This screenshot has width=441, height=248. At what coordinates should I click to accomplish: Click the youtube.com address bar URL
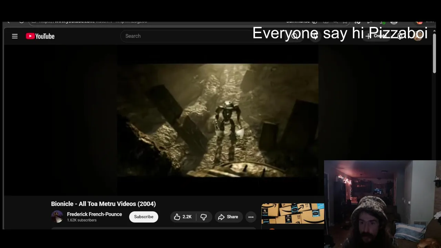(x=93, y=21)
